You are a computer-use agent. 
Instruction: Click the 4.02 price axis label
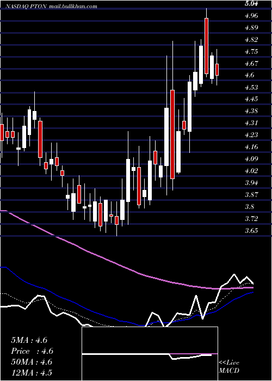(x=251, y=171)
